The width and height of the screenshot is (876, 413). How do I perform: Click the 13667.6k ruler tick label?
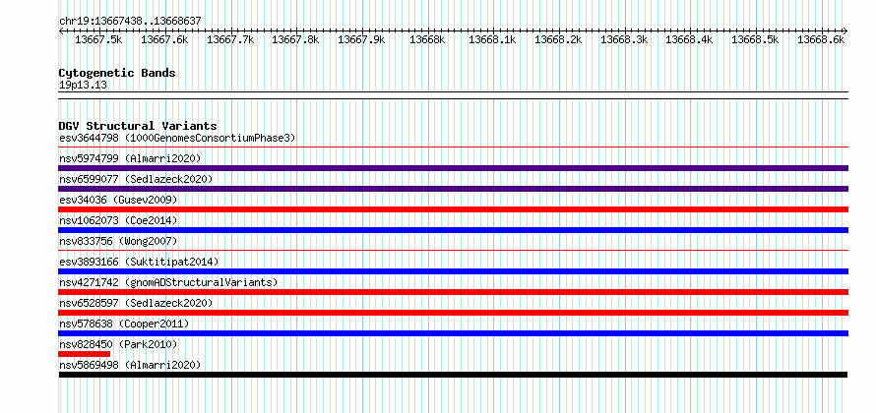pyautogui.click(x=164, y=39)
